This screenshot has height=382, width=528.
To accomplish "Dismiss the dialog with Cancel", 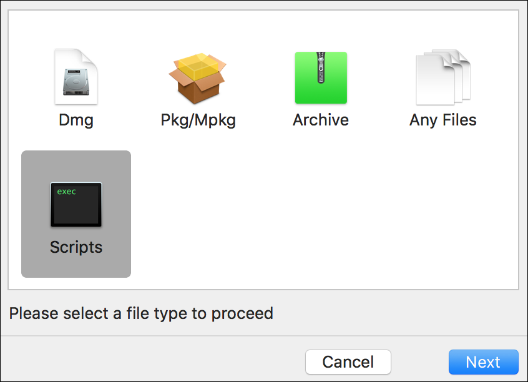I will pyautogui.click(x=348, y=362).
